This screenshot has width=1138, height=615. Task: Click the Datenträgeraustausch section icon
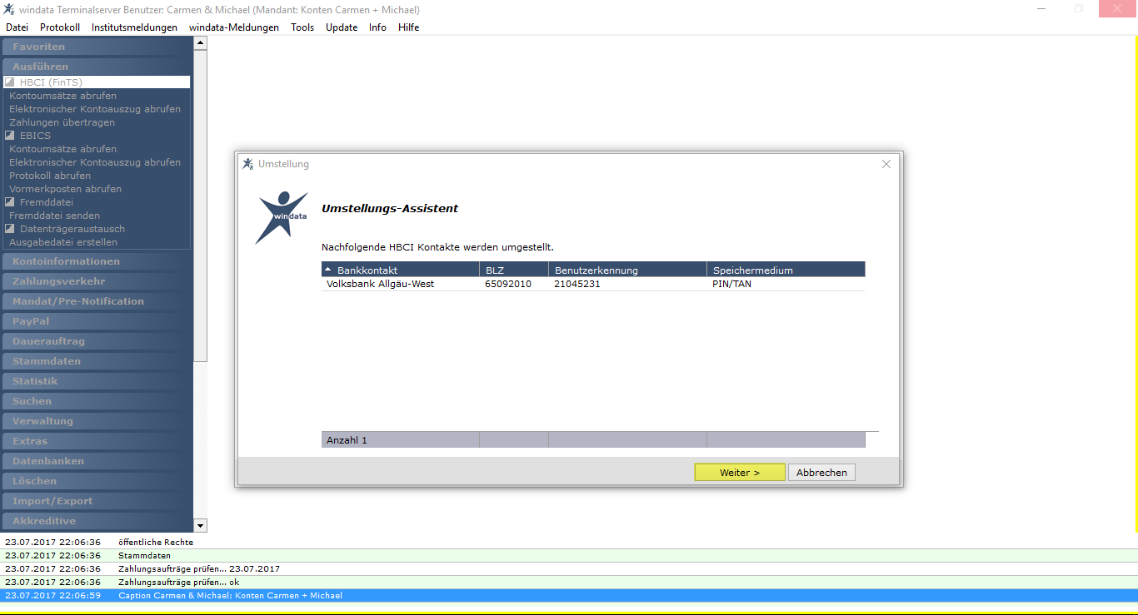click(x=10, y=229)
